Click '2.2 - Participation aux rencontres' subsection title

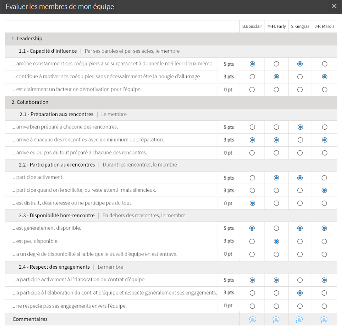click(57, 165)
